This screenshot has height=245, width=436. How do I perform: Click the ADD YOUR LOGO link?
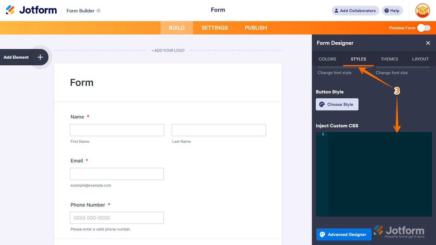[168, 50]
